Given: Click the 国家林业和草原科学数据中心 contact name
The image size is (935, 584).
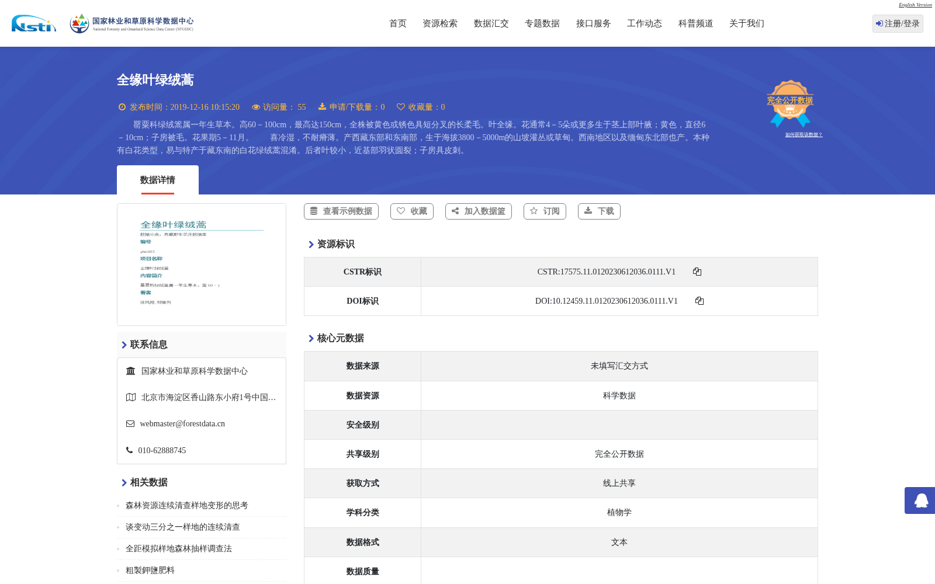Looking at the screenshot, I should pyautogui.click(x=195, y=371).
